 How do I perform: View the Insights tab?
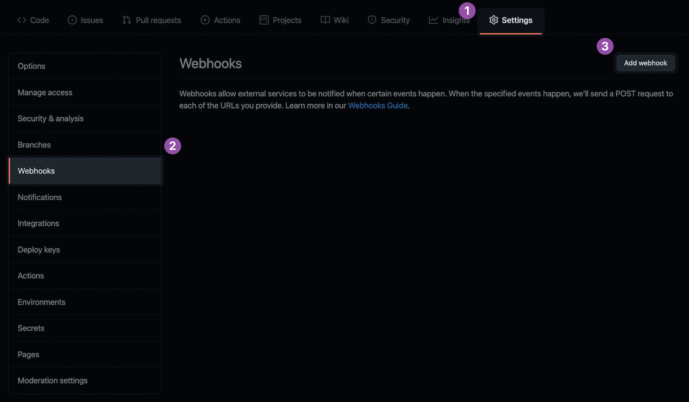(449, 20)
